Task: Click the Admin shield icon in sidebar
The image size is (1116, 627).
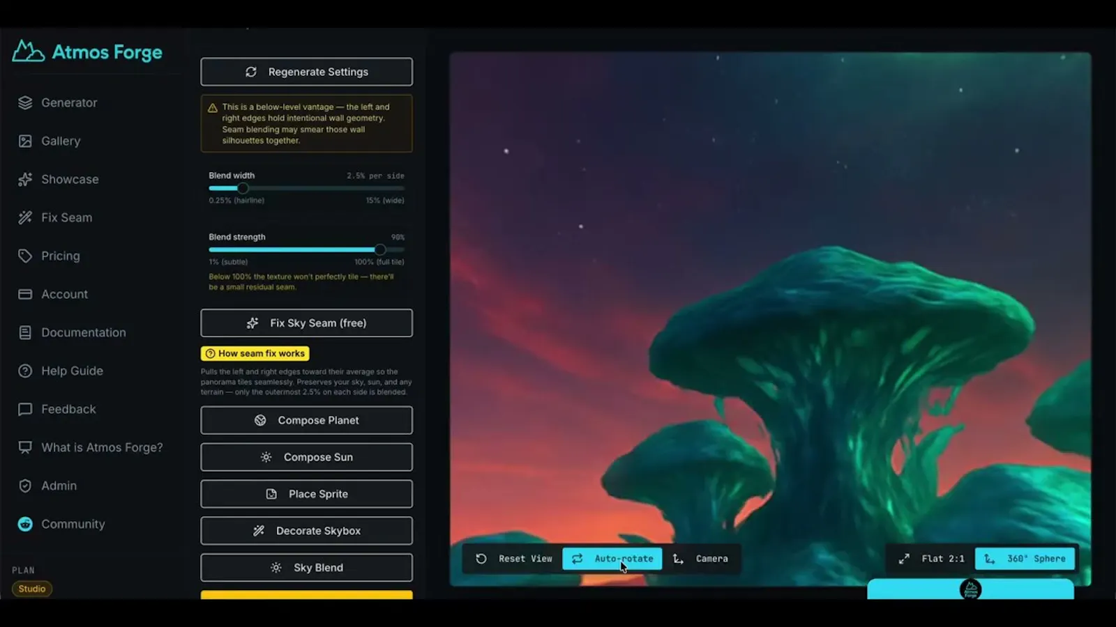Action: [x=25, y=486]
